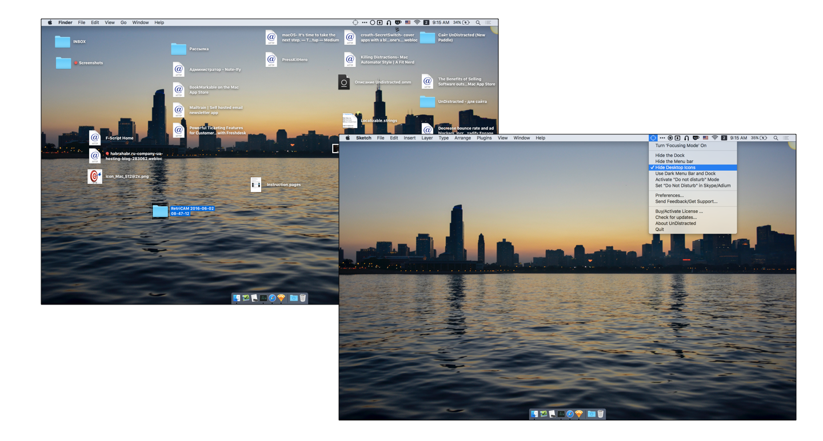This screenshot has height=441, width=823.
Task: Open Trash in the Sketch screen dock
Action: coord(601,414)
